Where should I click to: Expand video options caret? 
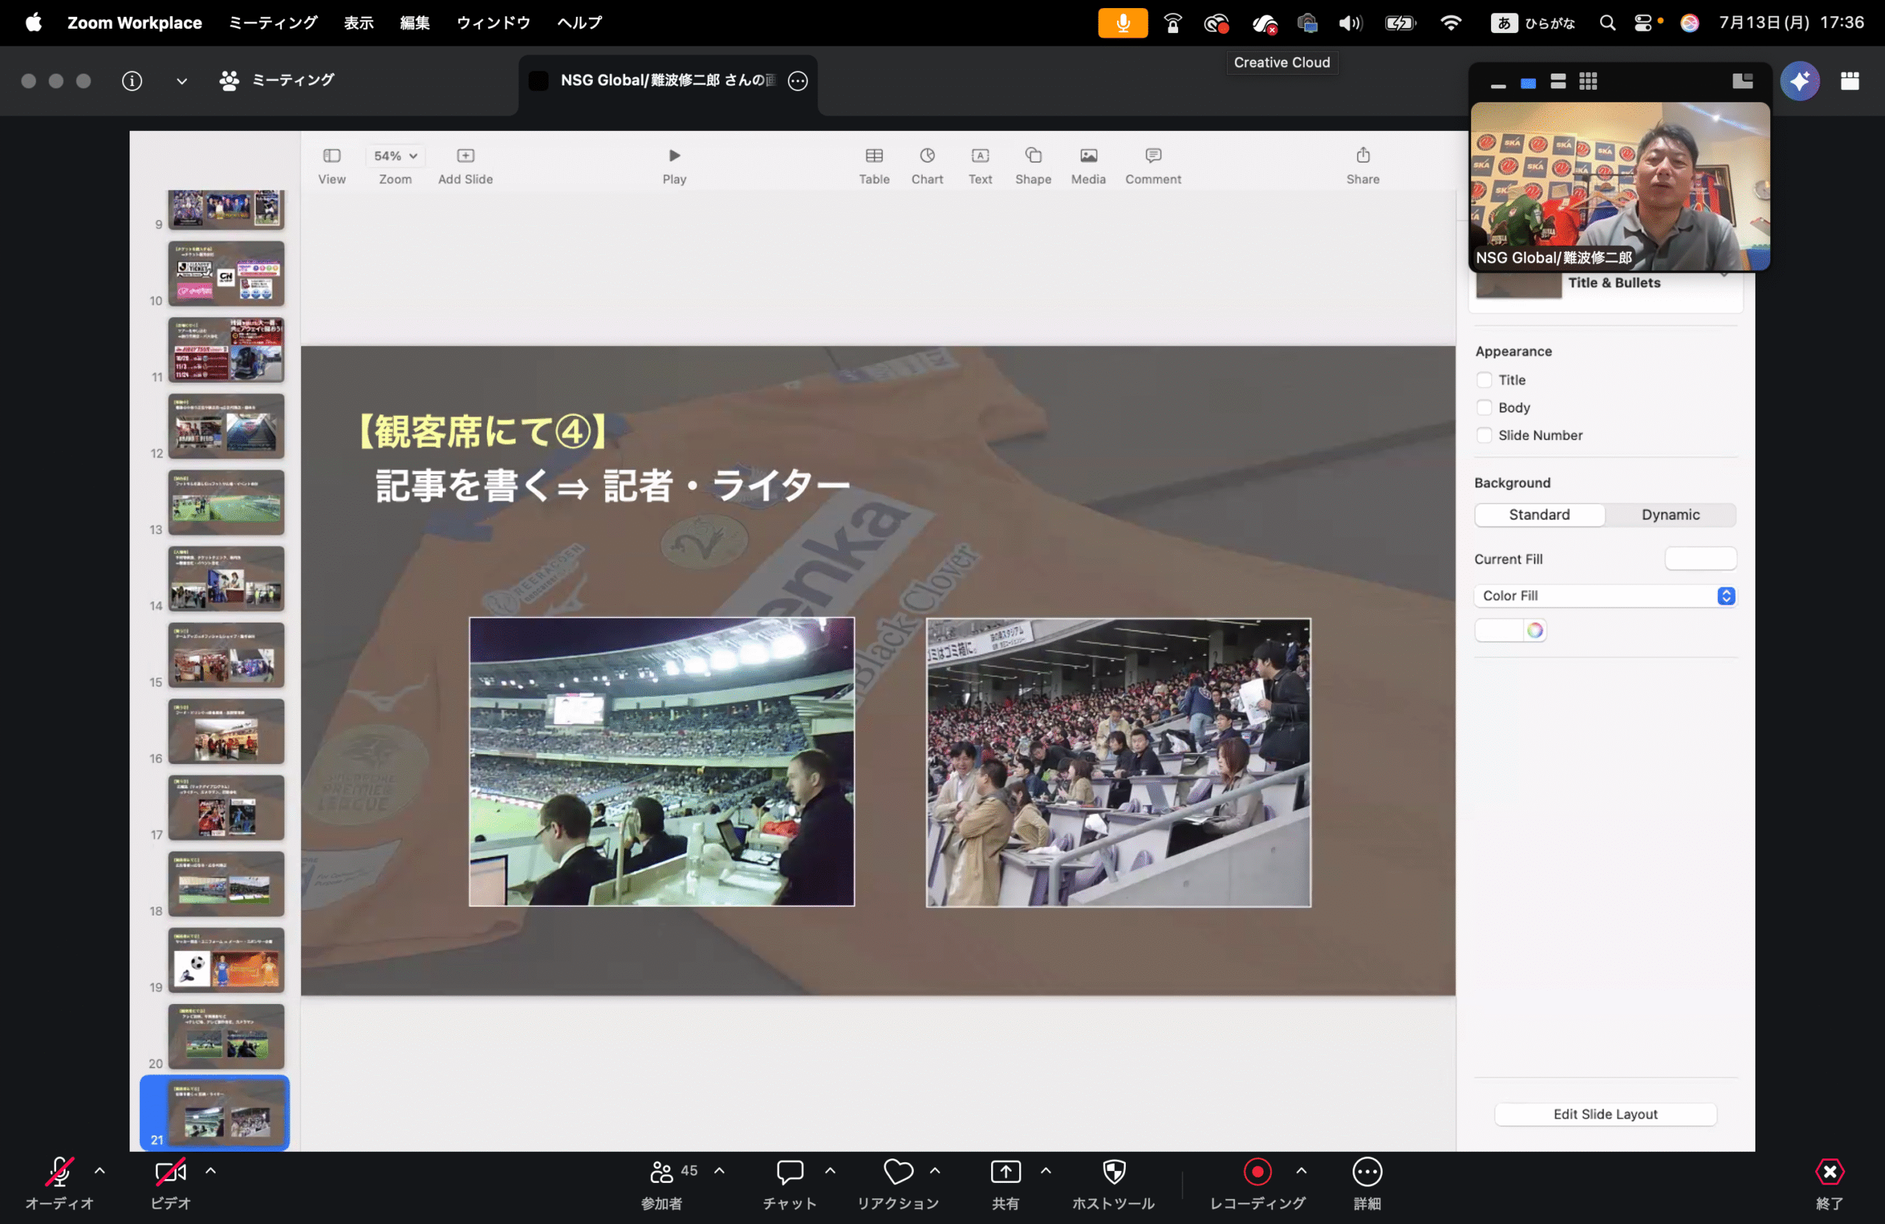(x=211, y=1170)
